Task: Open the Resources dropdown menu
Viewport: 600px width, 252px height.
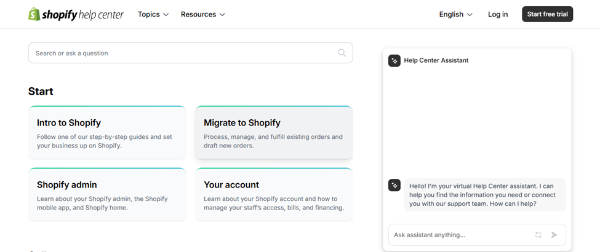Action: [202, 14]
